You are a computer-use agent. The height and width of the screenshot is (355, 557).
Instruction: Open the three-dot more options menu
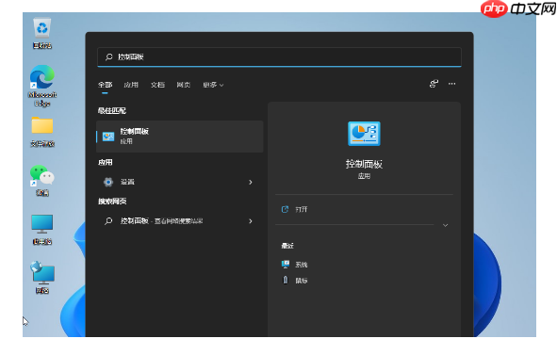pos(451,84)
